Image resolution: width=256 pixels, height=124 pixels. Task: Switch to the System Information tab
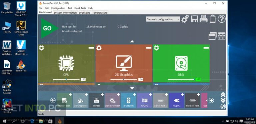[65, 13]
